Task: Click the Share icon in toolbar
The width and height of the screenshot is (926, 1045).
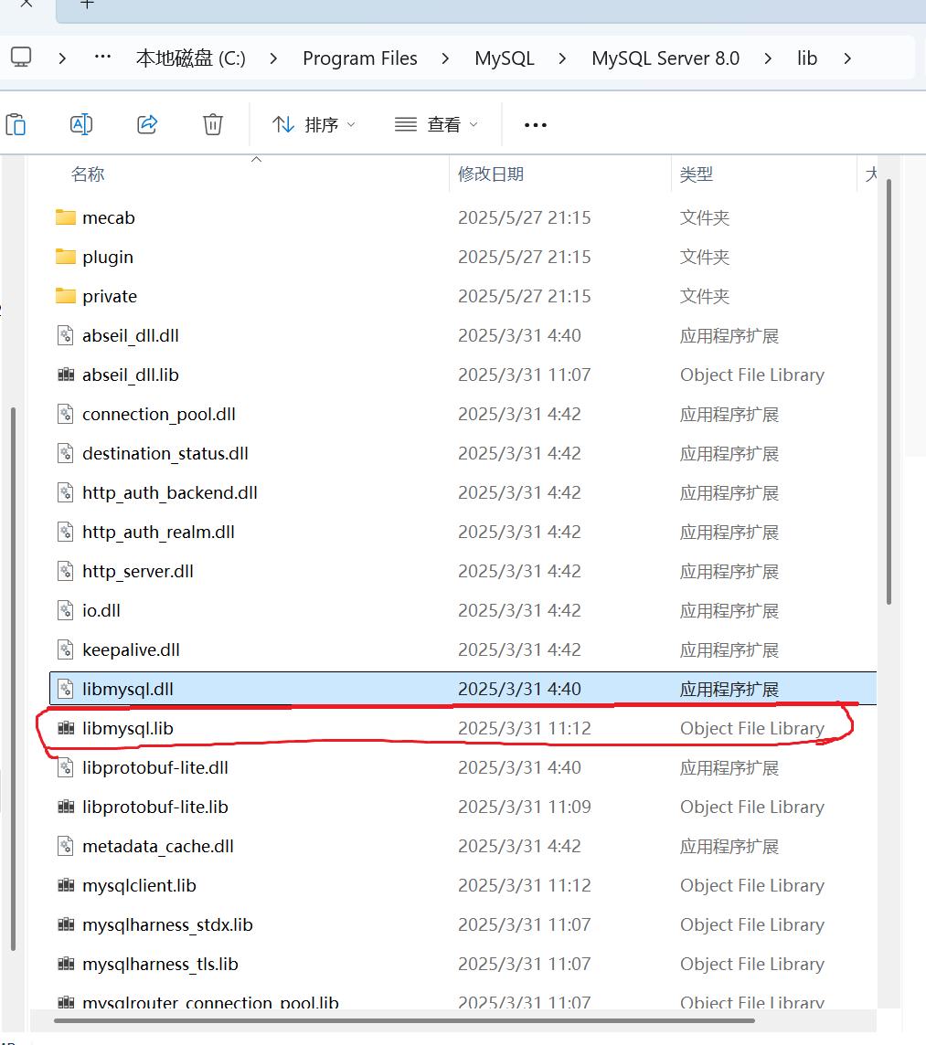Action: (x=147, y=124)
